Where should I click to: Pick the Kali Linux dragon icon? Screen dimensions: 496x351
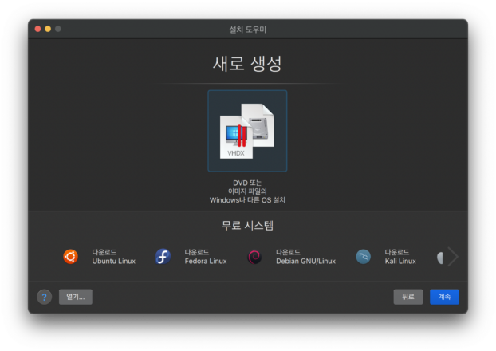[363, 256]
